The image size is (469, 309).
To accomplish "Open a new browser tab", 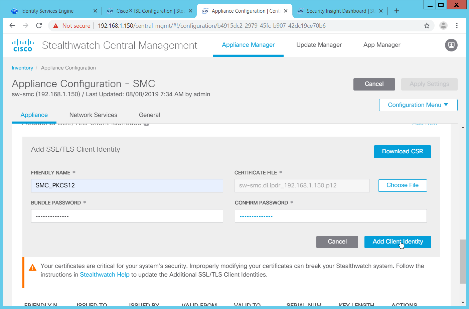I will point(397,11).
